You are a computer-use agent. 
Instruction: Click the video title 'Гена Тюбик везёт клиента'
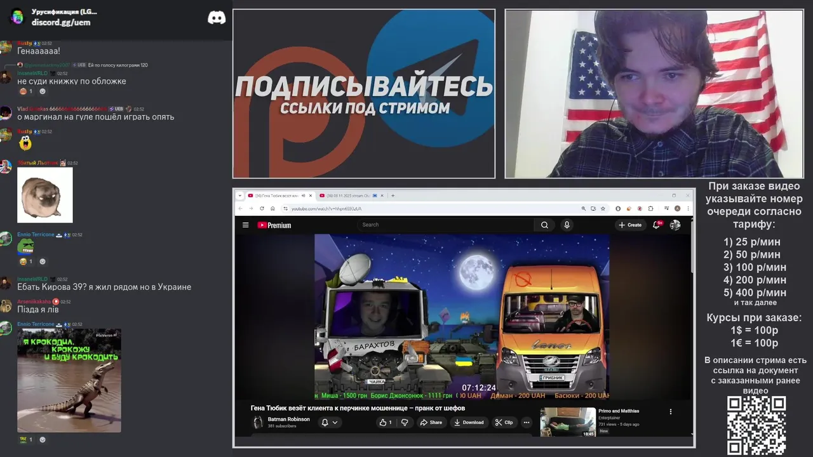click(x=358, y=408)
